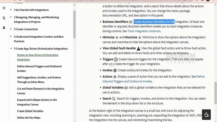
Task: Open 3 Create Connections chapter
Action: click(x=26, y=29)
